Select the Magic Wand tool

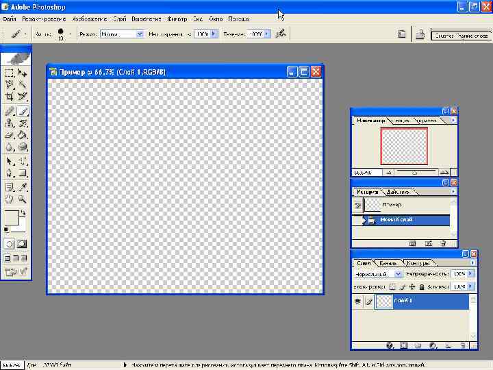[x=23, y=84]
